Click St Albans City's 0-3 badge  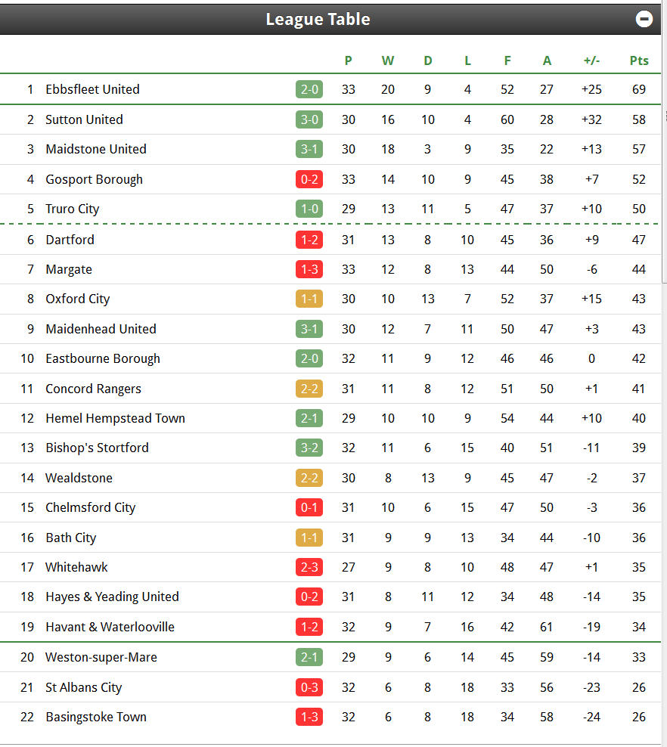(309, 688)
